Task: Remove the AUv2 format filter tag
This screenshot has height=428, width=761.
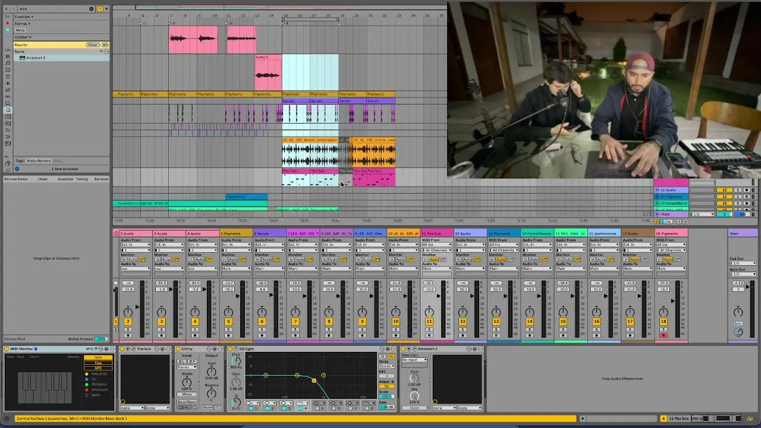Action: pos(20,30)
